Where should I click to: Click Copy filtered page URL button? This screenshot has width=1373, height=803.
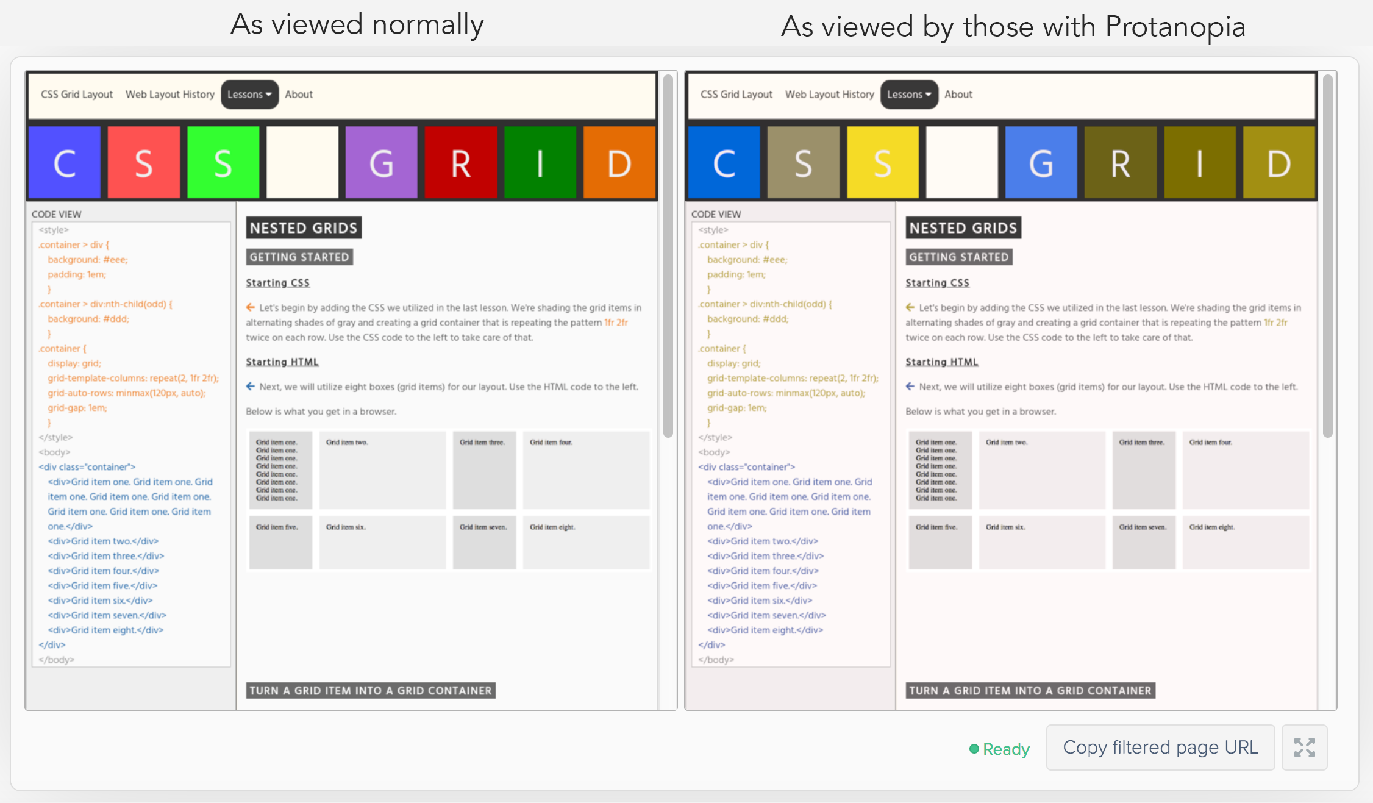coord(1160,748)
